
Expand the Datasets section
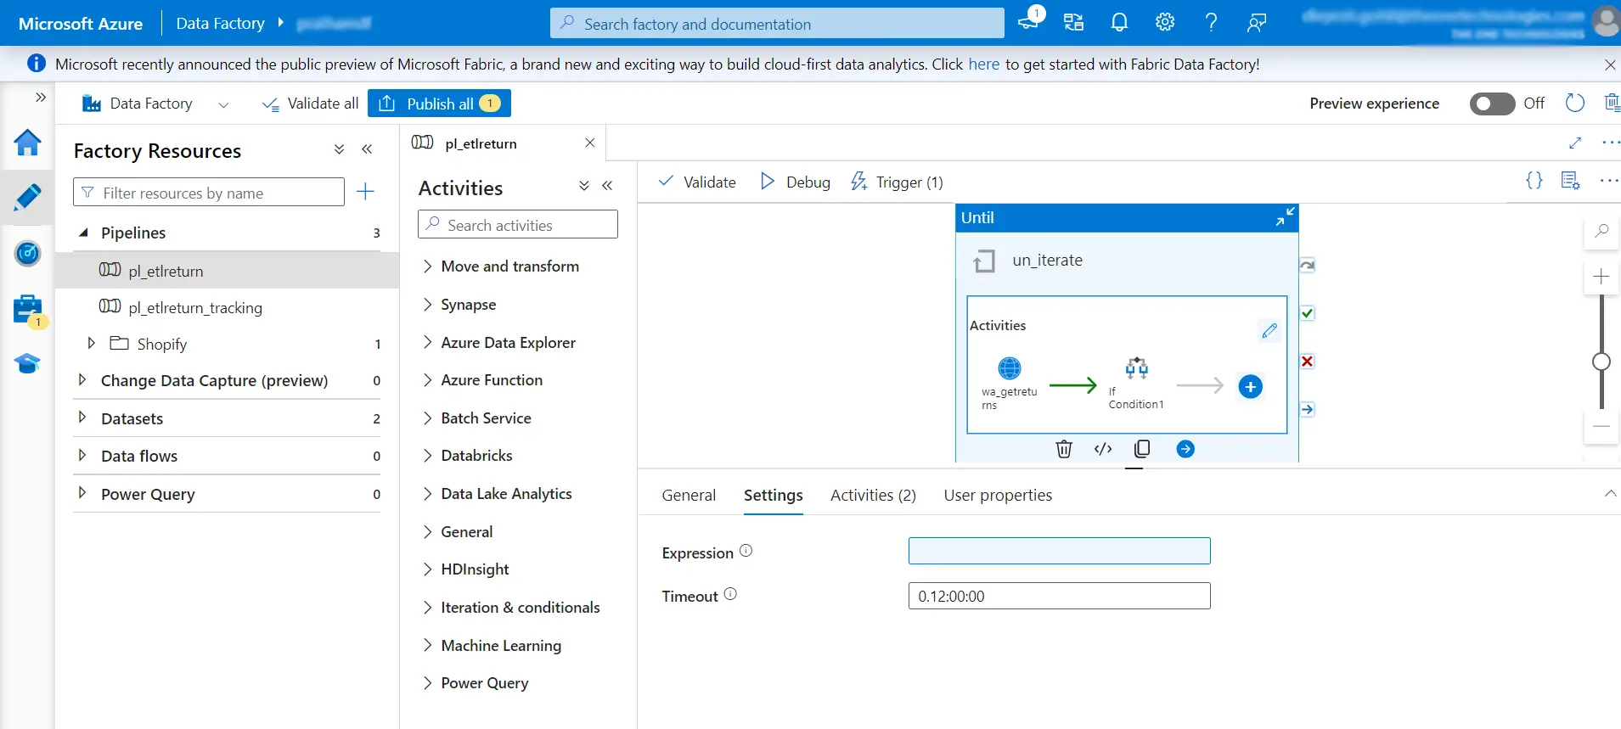point(82,417)
